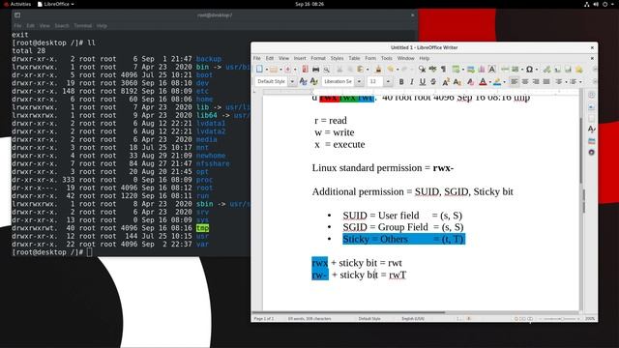This screenshot has height=348, width=619.
Task: Click Insert Chart icon
Action: pos(482,69)
